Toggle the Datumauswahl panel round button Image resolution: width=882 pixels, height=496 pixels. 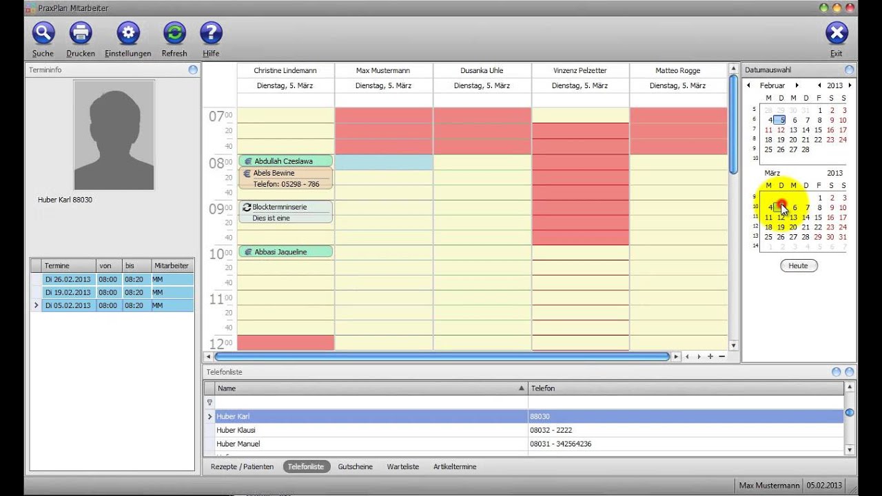pos(849,69)
